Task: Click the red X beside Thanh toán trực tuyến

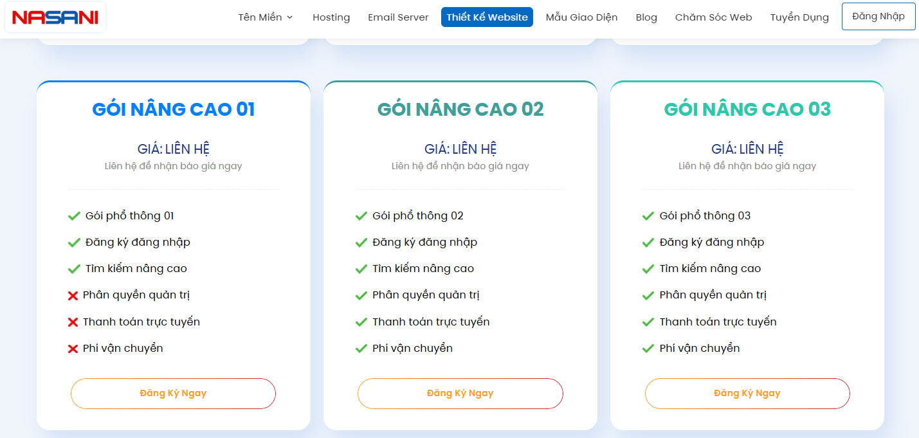Action: [73, 321]
